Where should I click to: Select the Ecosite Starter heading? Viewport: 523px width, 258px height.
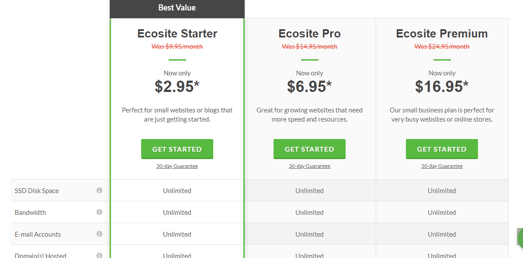[177, 34]
